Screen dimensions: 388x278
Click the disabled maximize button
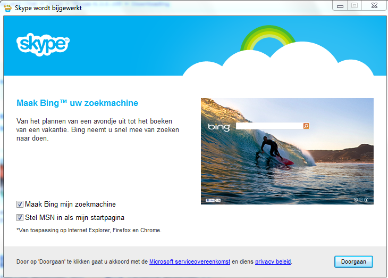[355, 6]
